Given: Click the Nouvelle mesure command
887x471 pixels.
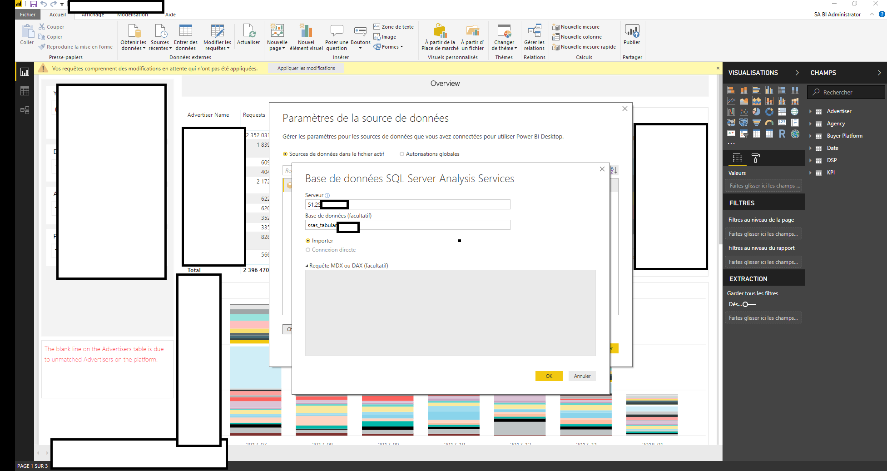Looking at the screenshot, I should (x=576, y=27).
